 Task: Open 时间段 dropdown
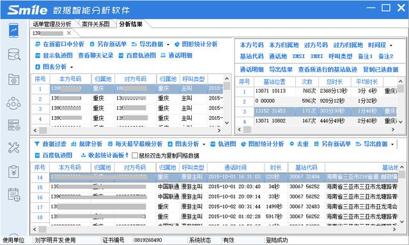point(380,45)
